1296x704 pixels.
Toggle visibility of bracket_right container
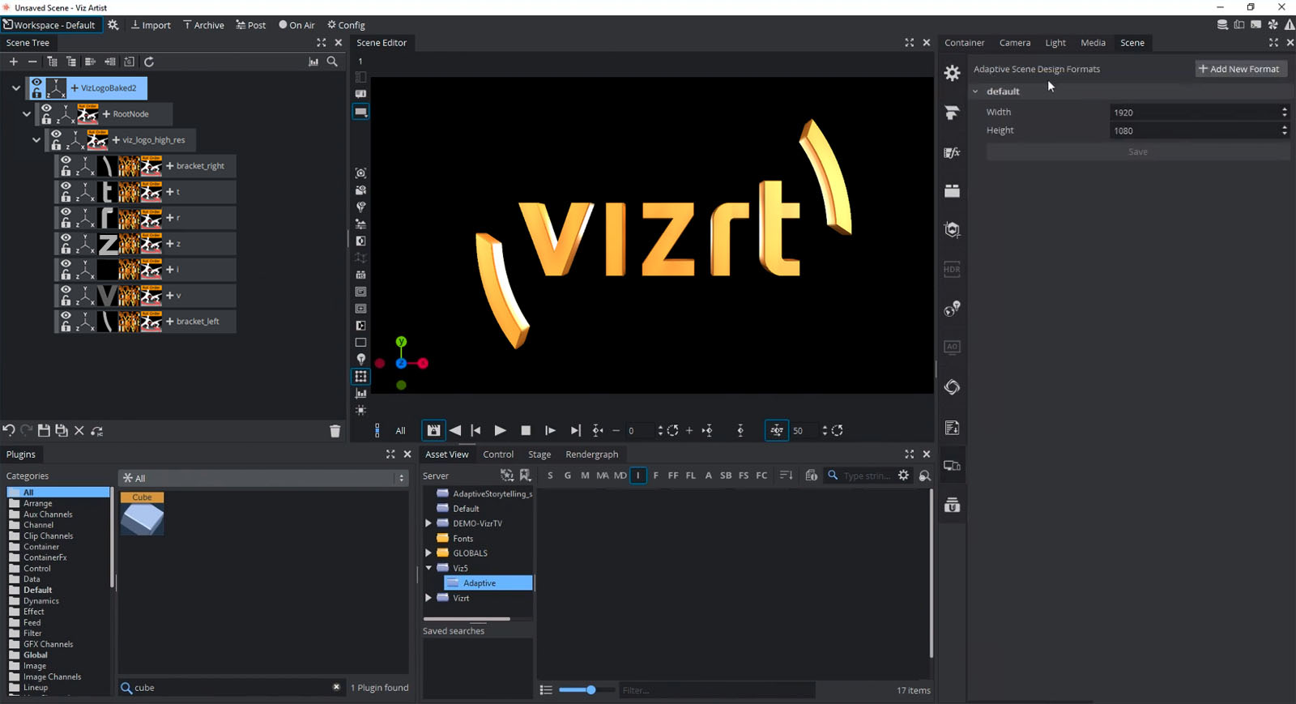coord(66,160)
